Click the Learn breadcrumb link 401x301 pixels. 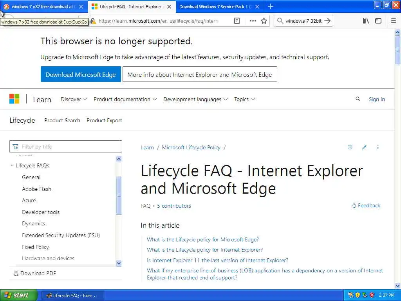pyautogui.click(x=147, y=147)
